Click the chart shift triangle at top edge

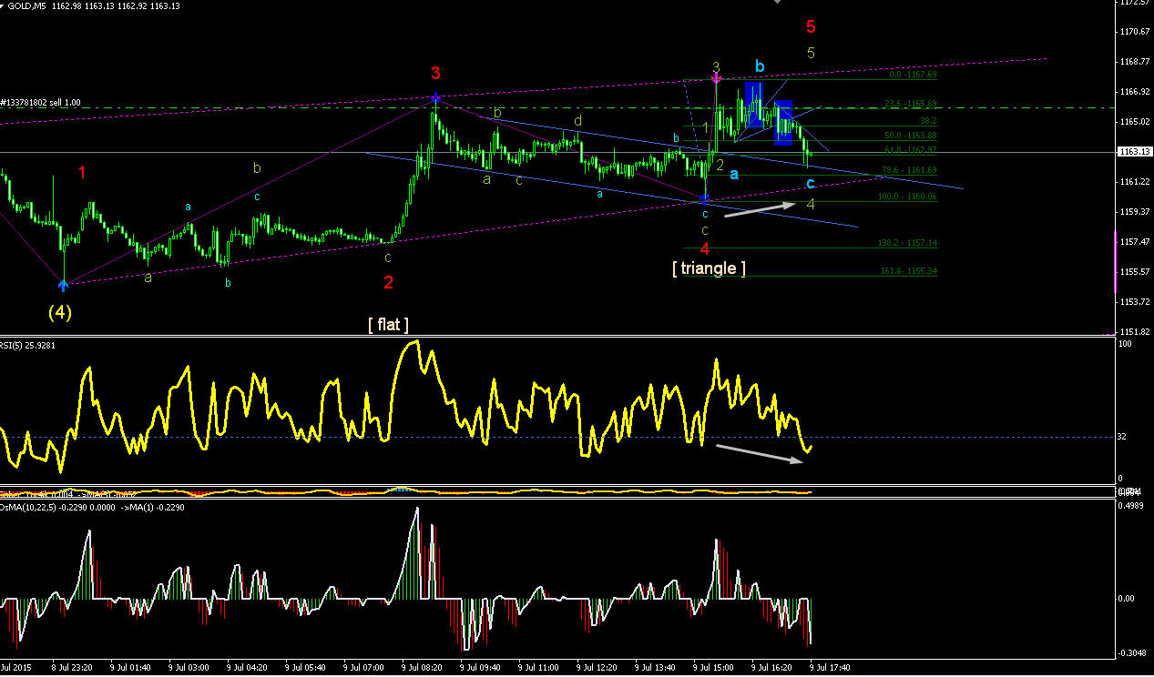[777, 3]
